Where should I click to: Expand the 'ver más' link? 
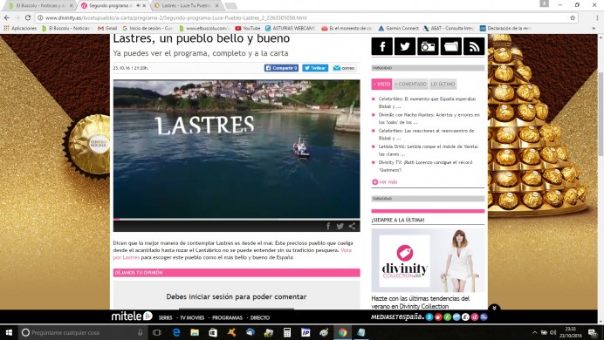(384, 182)
